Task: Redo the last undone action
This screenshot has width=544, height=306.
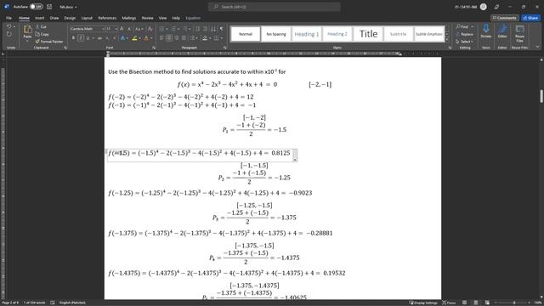Action: point(9,34)
